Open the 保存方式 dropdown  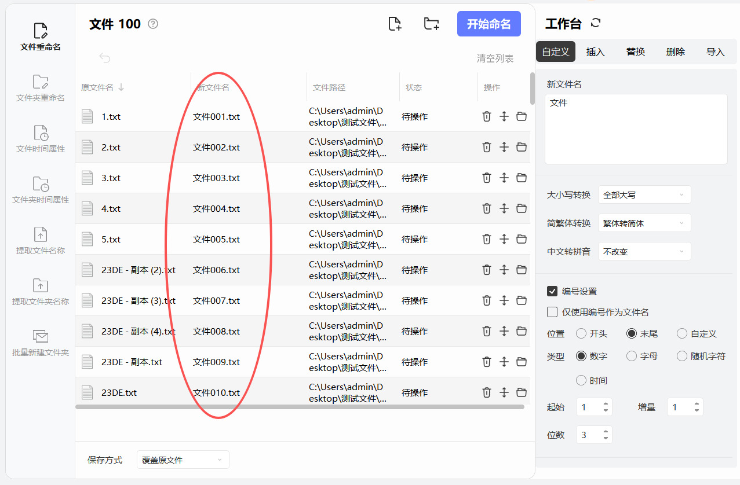click(183, 460)
